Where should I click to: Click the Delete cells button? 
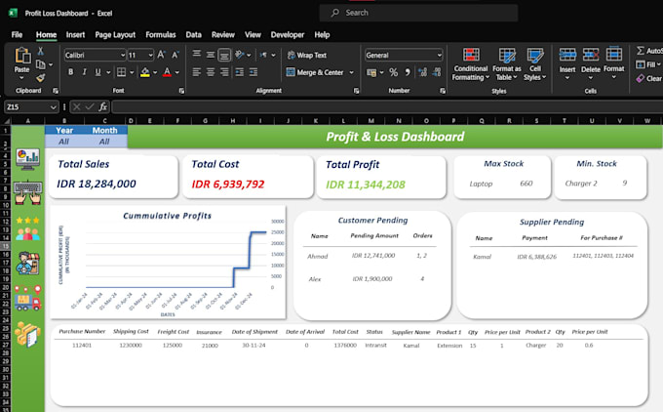click(591, 63)
